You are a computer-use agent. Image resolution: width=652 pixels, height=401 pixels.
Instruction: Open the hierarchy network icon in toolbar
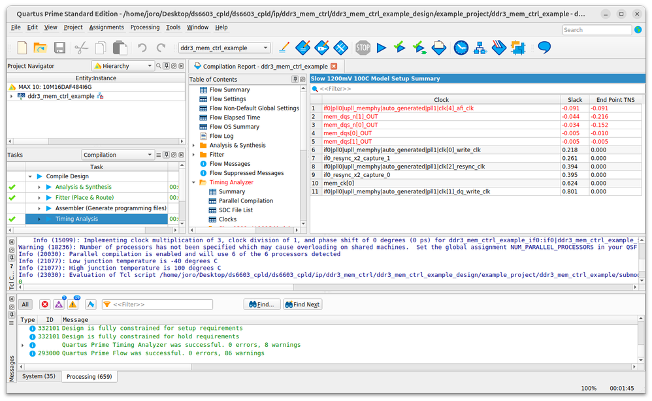(480, 48)
